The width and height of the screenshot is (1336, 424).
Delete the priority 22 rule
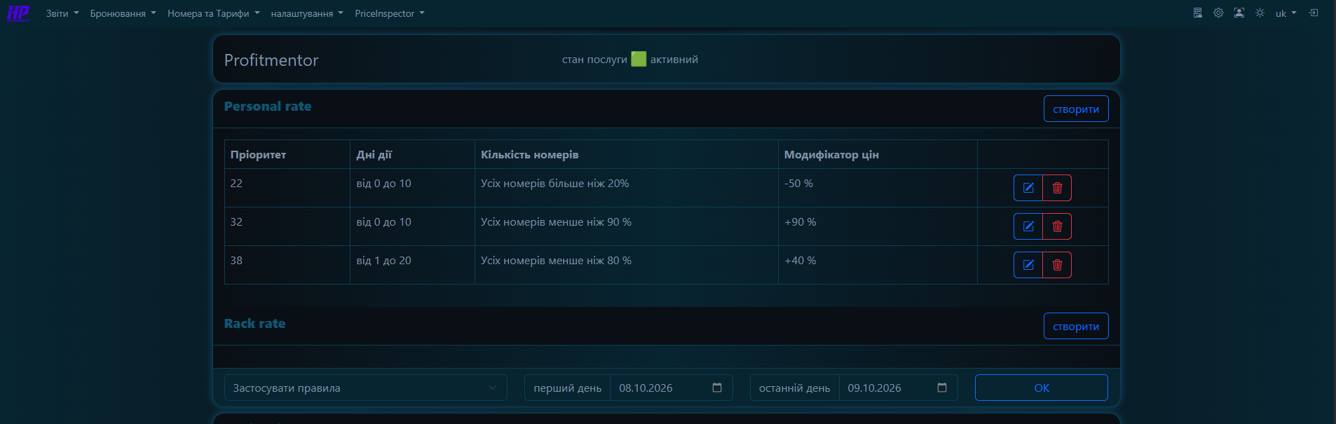click(x=1057, y=188)
